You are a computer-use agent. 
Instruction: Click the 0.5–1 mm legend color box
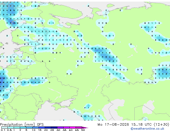tap(11, 128)
